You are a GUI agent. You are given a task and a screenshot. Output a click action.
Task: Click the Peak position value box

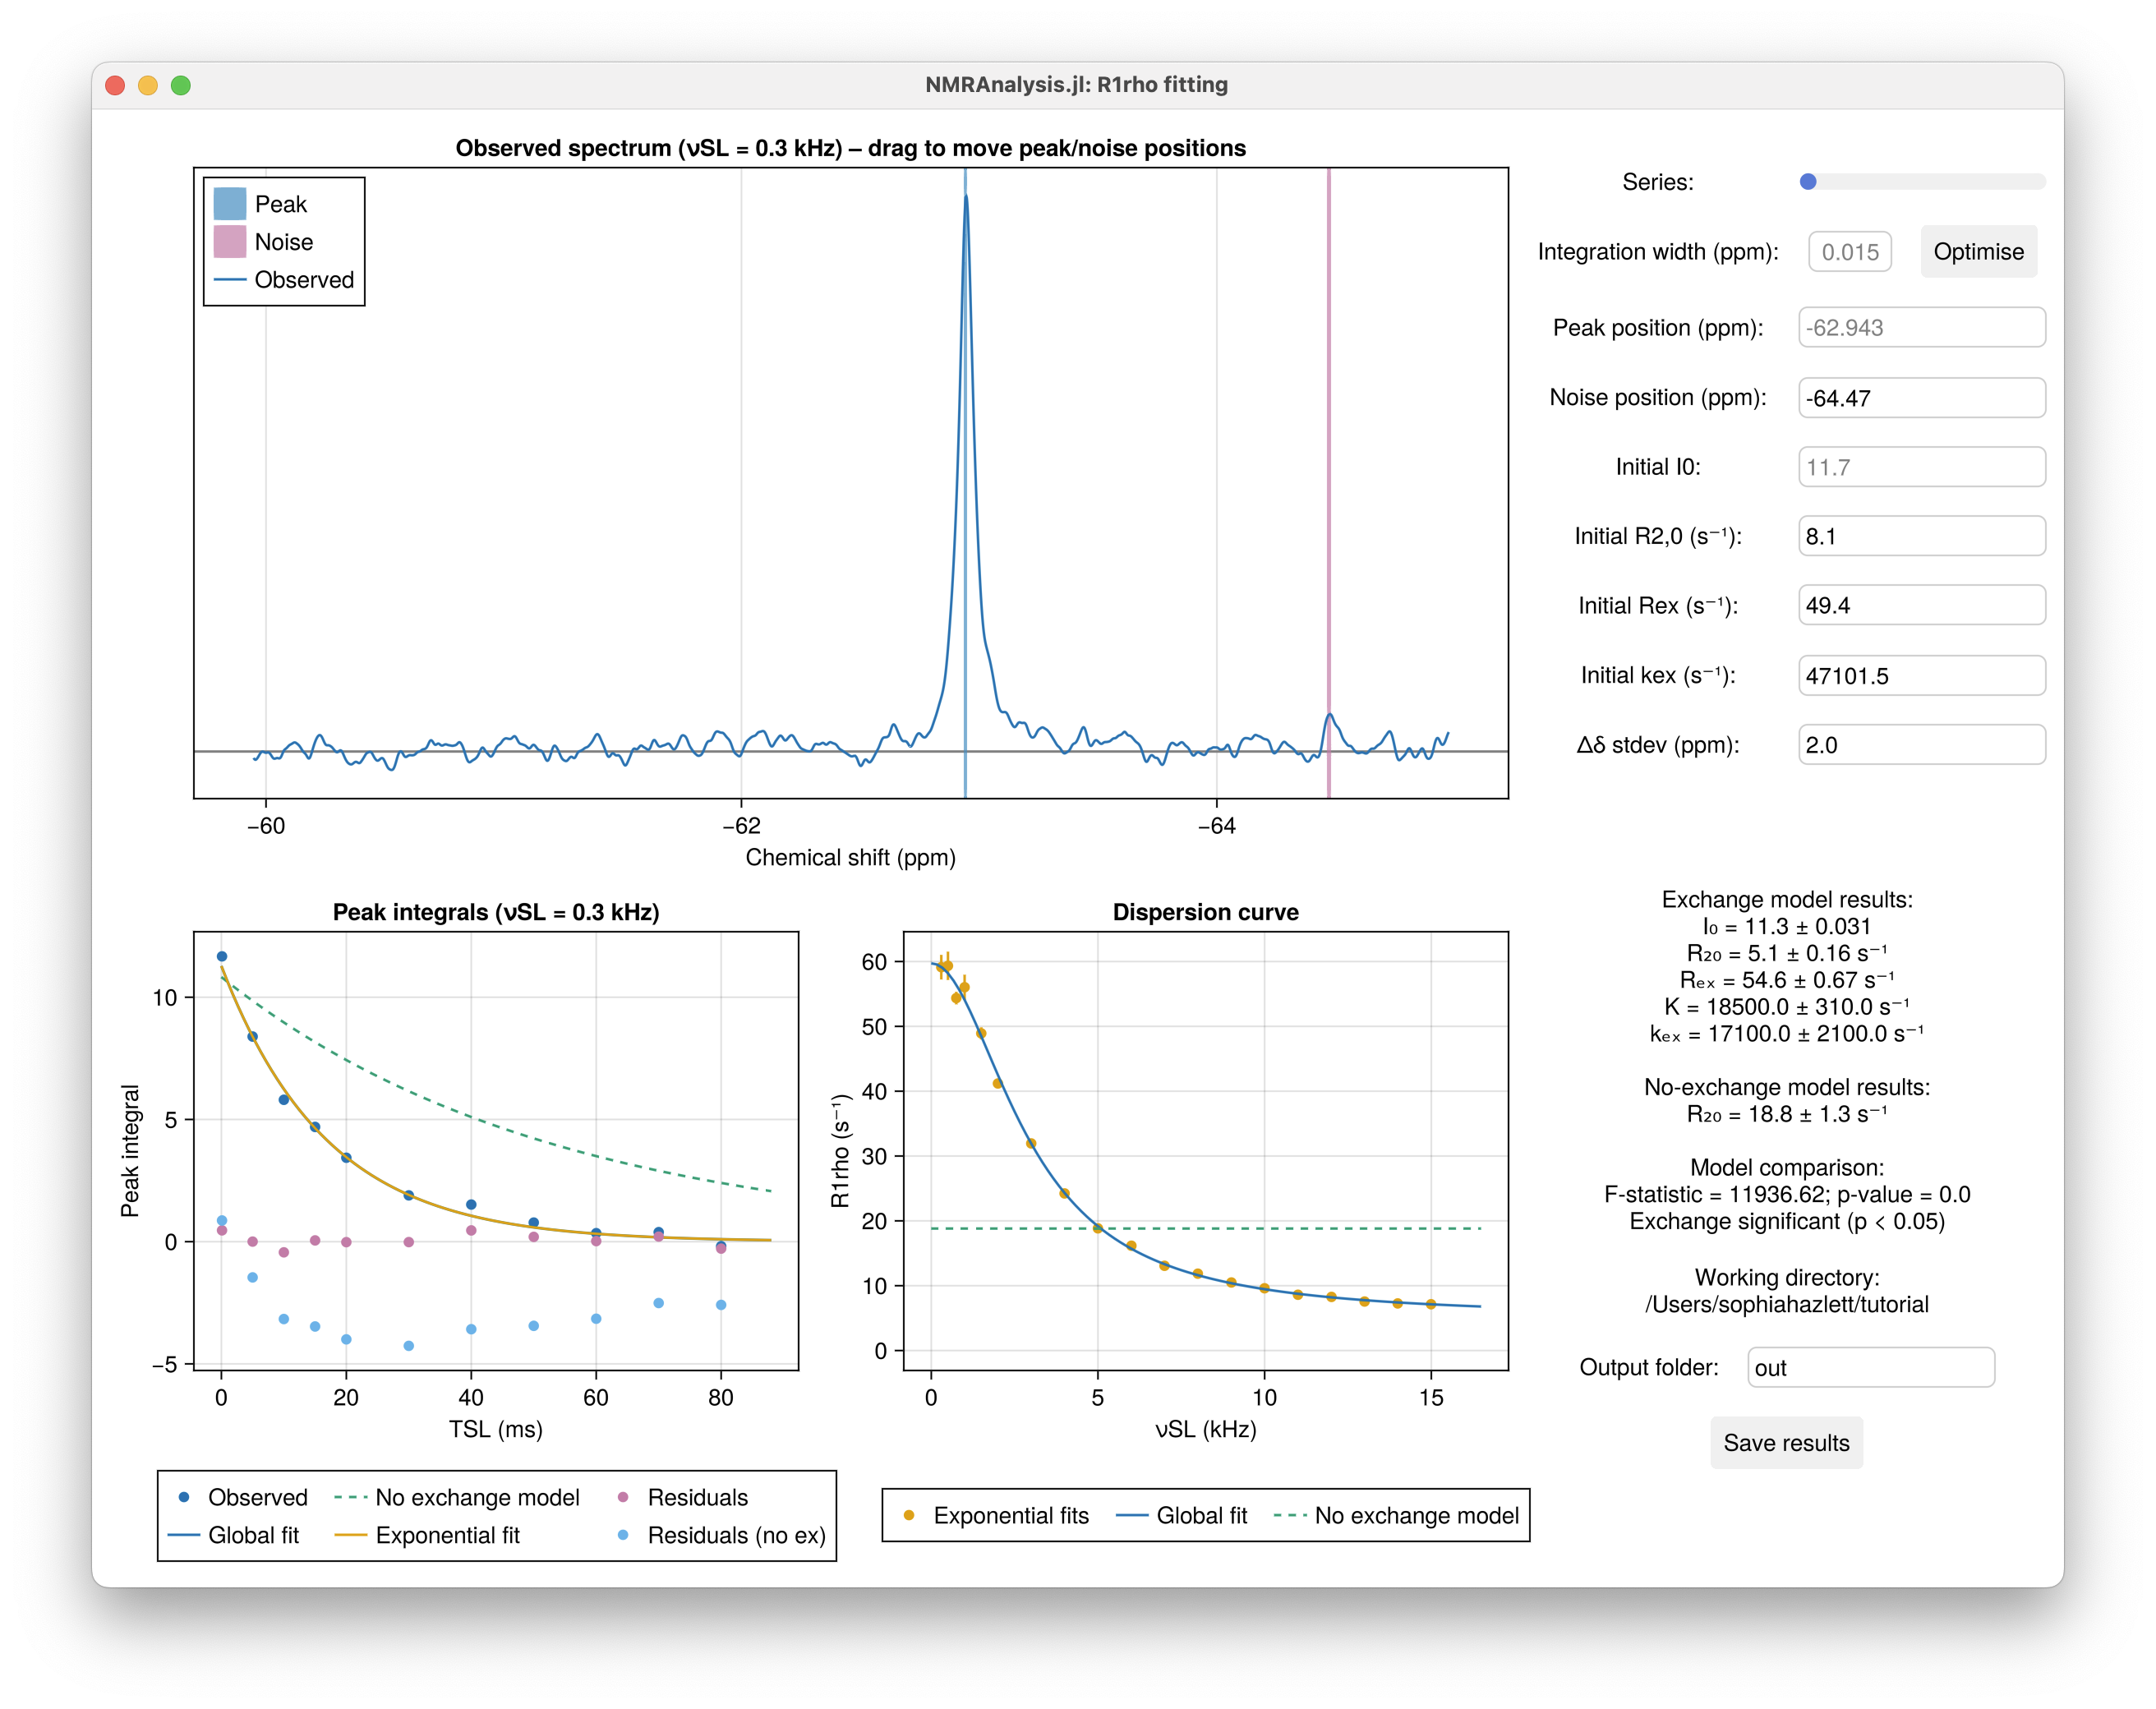pos(1921,327)
